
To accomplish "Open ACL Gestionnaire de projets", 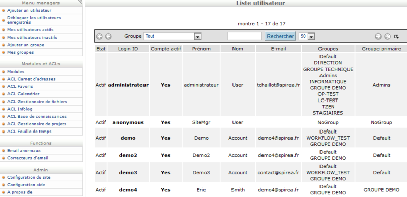I will [37, 124].
